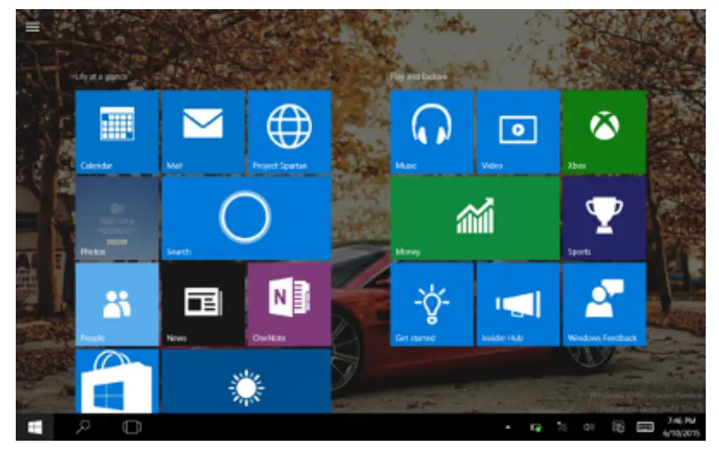719x454 pixels.
Task: Open the Sports trophy tile
Action: pos(604,218)
